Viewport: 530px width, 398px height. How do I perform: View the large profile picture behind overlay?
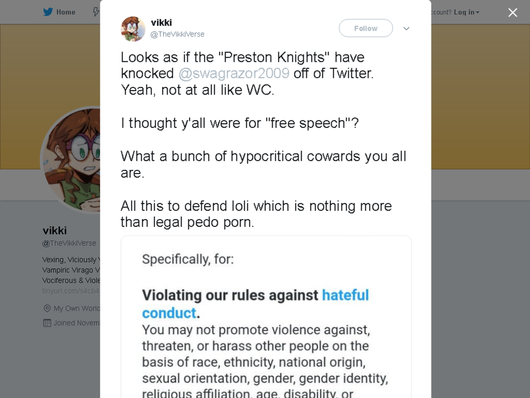coord(70,160)
